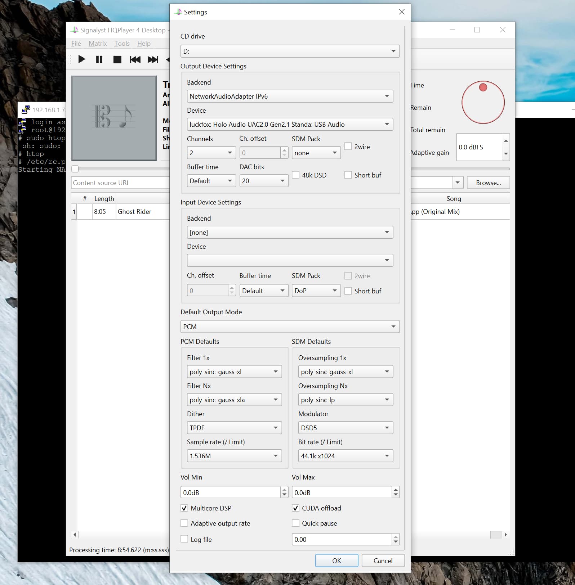Screen dimensions: 575x585
Task: Click the Pause button in HQPlayer toolbar
Action: point(99,59)
